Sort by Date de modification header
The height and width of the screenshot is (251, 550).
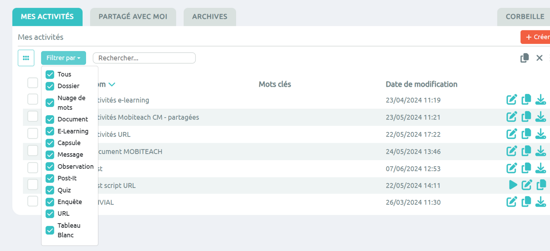(x=421, y=85)
